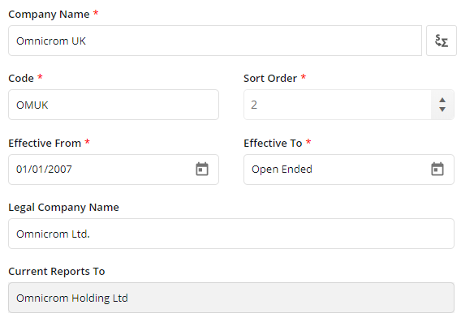The width and height of the screenshot is (461, 322).
Task: Click the Current Reports To label
Action: (x=57, y=272)
